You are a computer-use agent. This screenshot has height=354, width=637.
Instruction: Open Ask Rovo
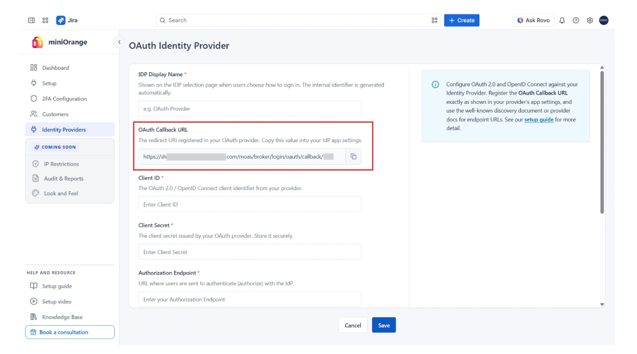(533, 20)
